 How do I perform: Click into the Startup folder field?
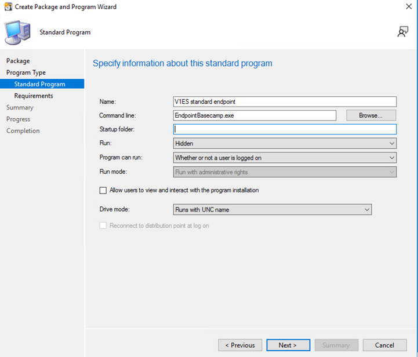285,129
